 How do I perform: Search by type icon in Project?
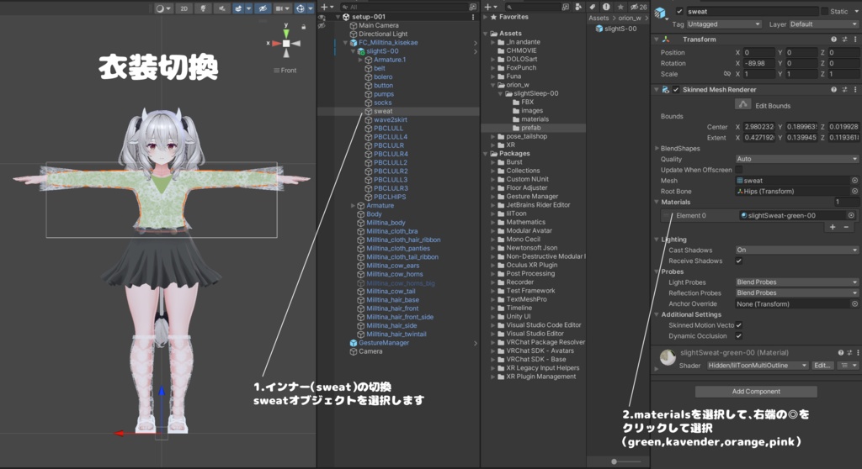(579, 7)
